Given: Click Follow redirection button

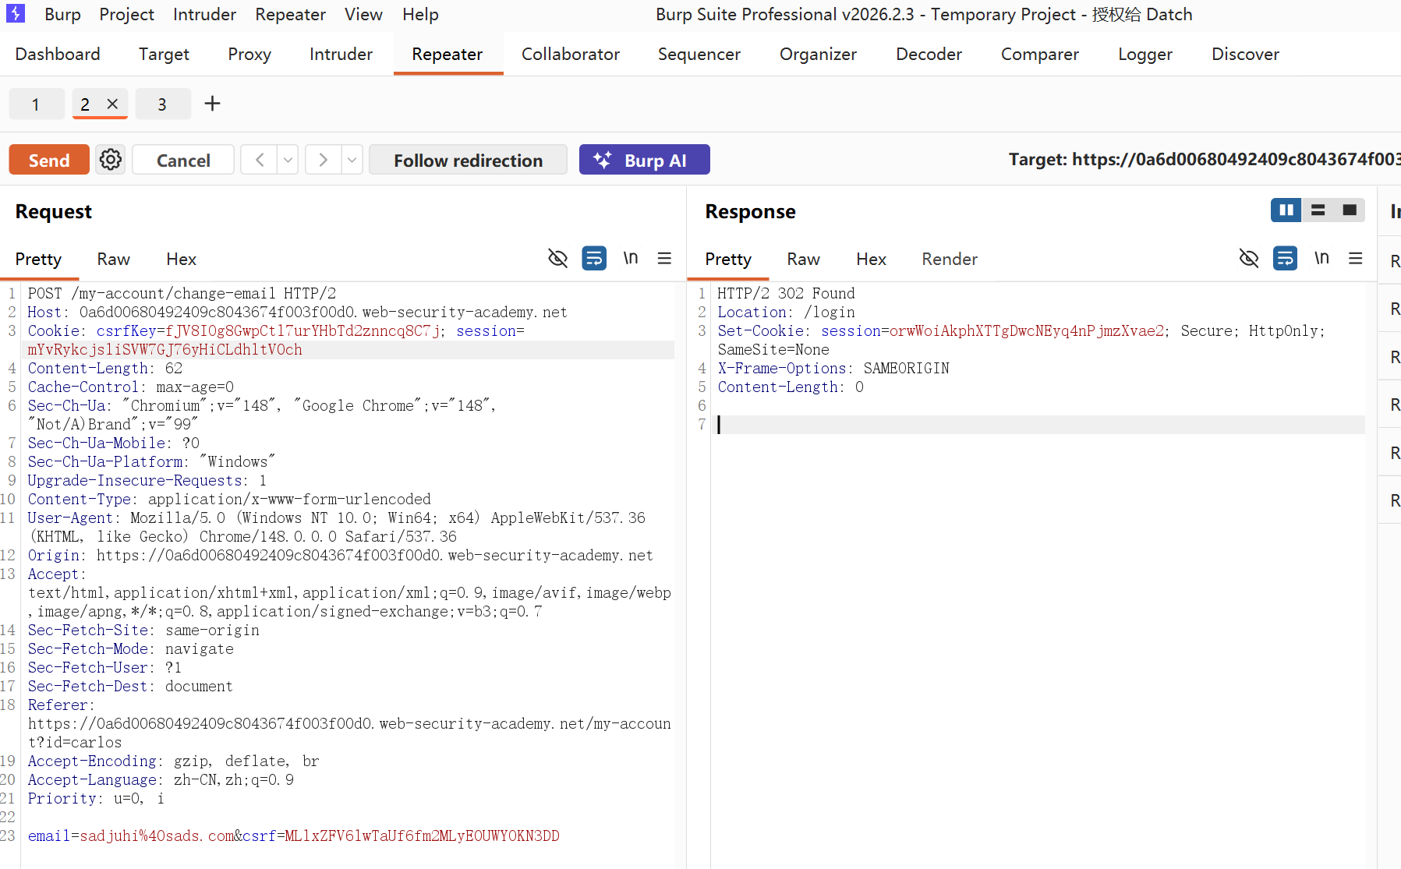Looking at the screenshot, I should coord(468,160).
